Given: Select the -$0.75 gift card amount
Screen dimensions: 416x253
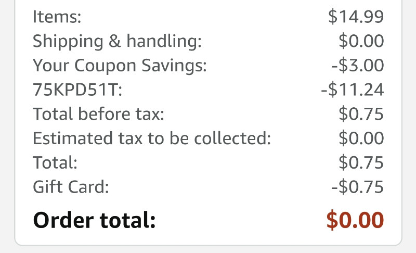Looking at the screenshot, I should [358, 187].
